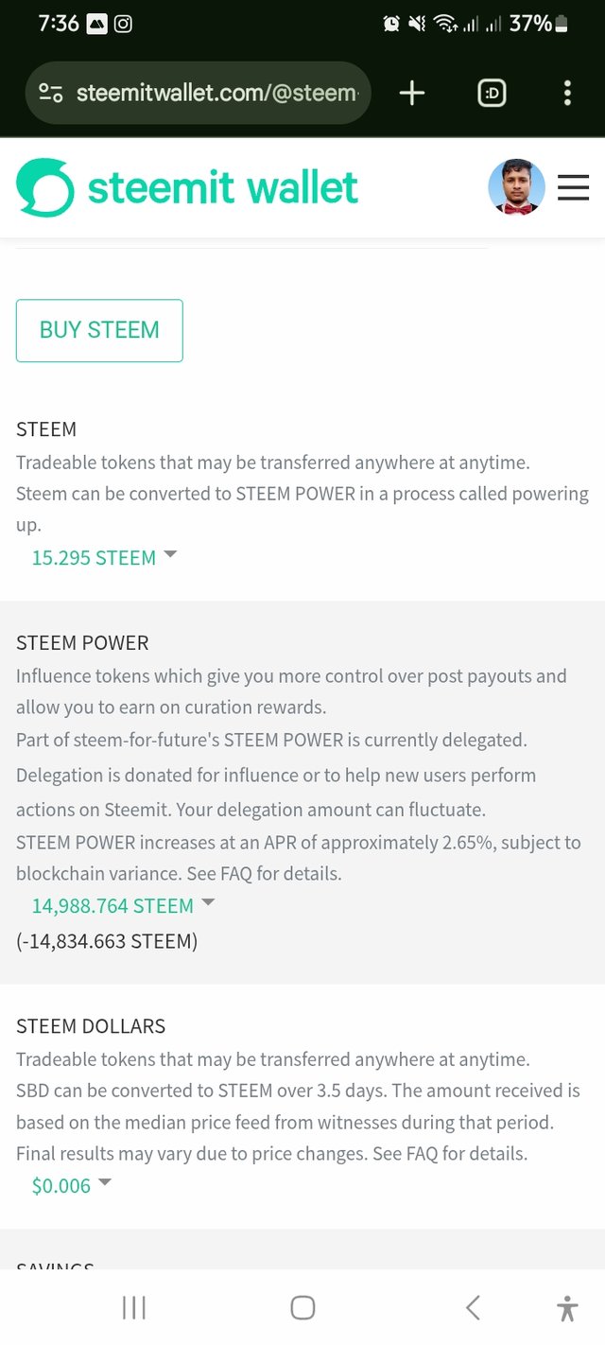Screen dimensions: 605x1345
Task: Expand the 14,988.764 STEEM power dropdown
Action: 123,905
